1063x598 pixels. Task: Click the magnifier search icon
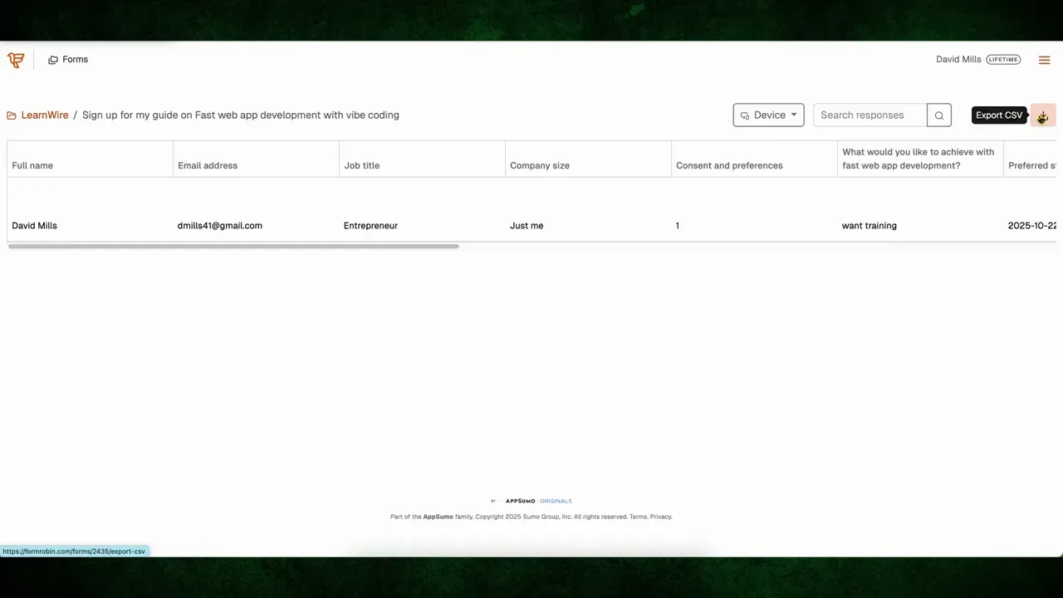tap(938, 115)
